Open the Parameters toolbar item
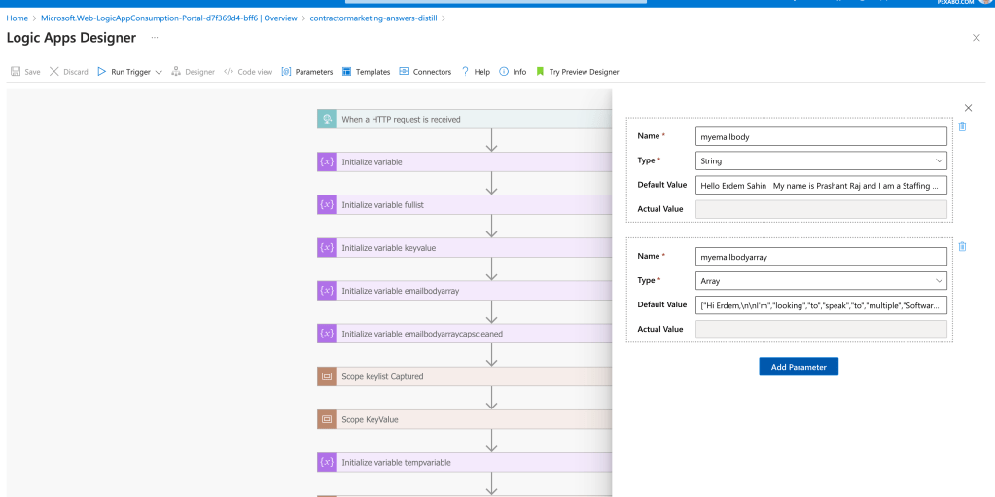995x497 pixels. (307, 72)
